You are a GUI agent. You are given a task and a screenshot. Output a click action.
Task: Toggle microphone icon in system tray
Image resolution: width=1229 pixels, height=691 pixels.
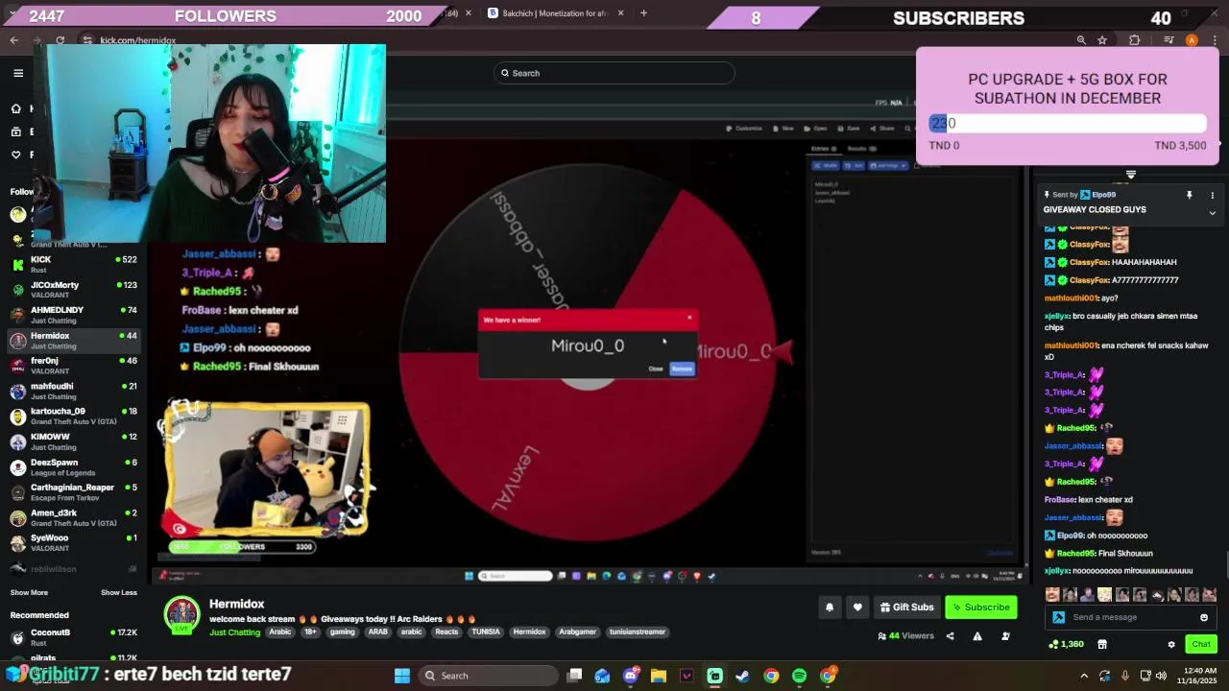point(1125,676)
